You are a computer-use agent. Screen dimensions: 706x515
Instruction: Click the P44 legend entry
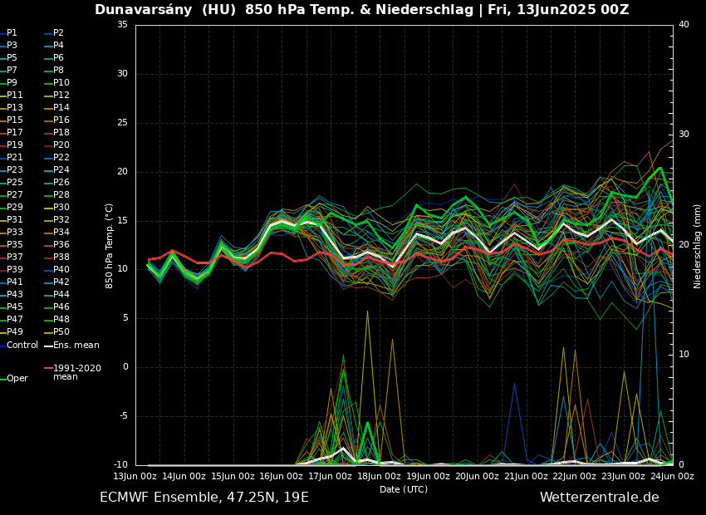pyautogui.click(x=61, y=295)
